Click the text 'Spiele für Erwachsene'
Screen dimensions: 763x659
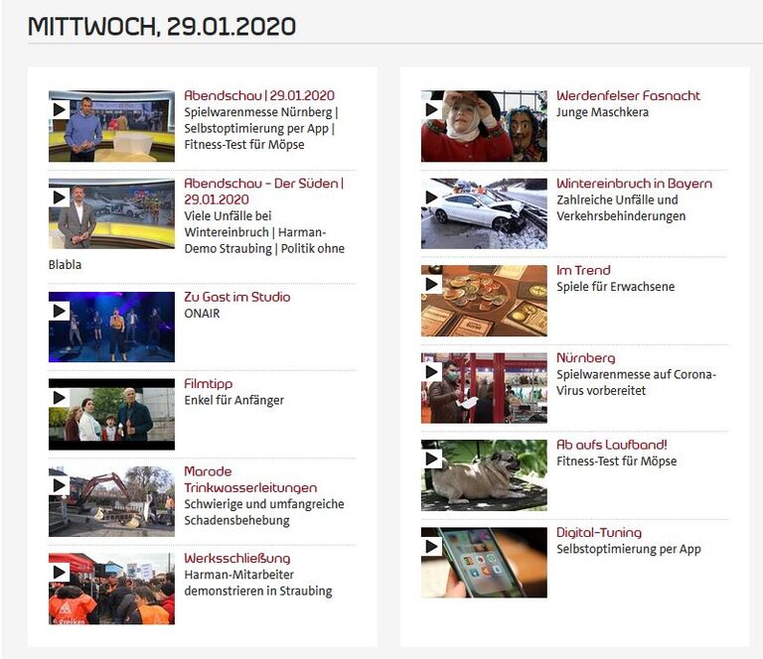[x=616, y=287]
